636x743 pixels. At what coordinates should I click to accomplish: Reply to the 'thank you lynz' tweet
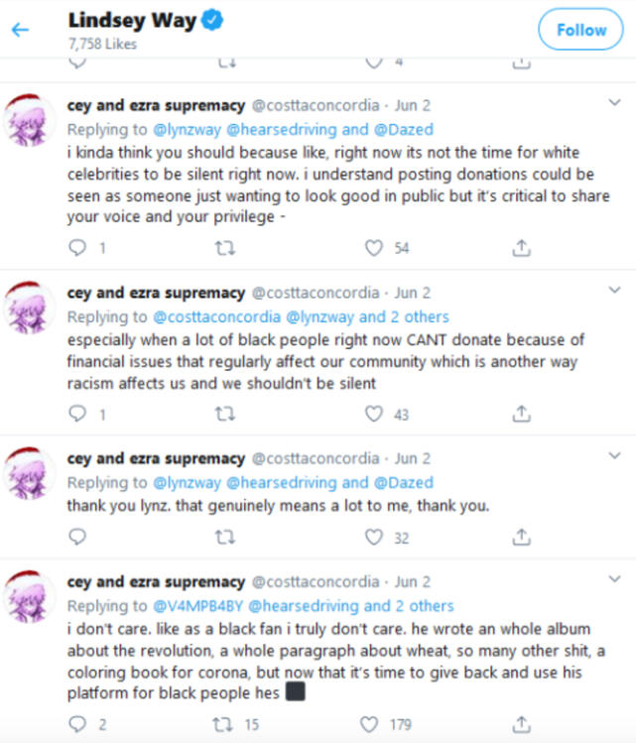78,537
